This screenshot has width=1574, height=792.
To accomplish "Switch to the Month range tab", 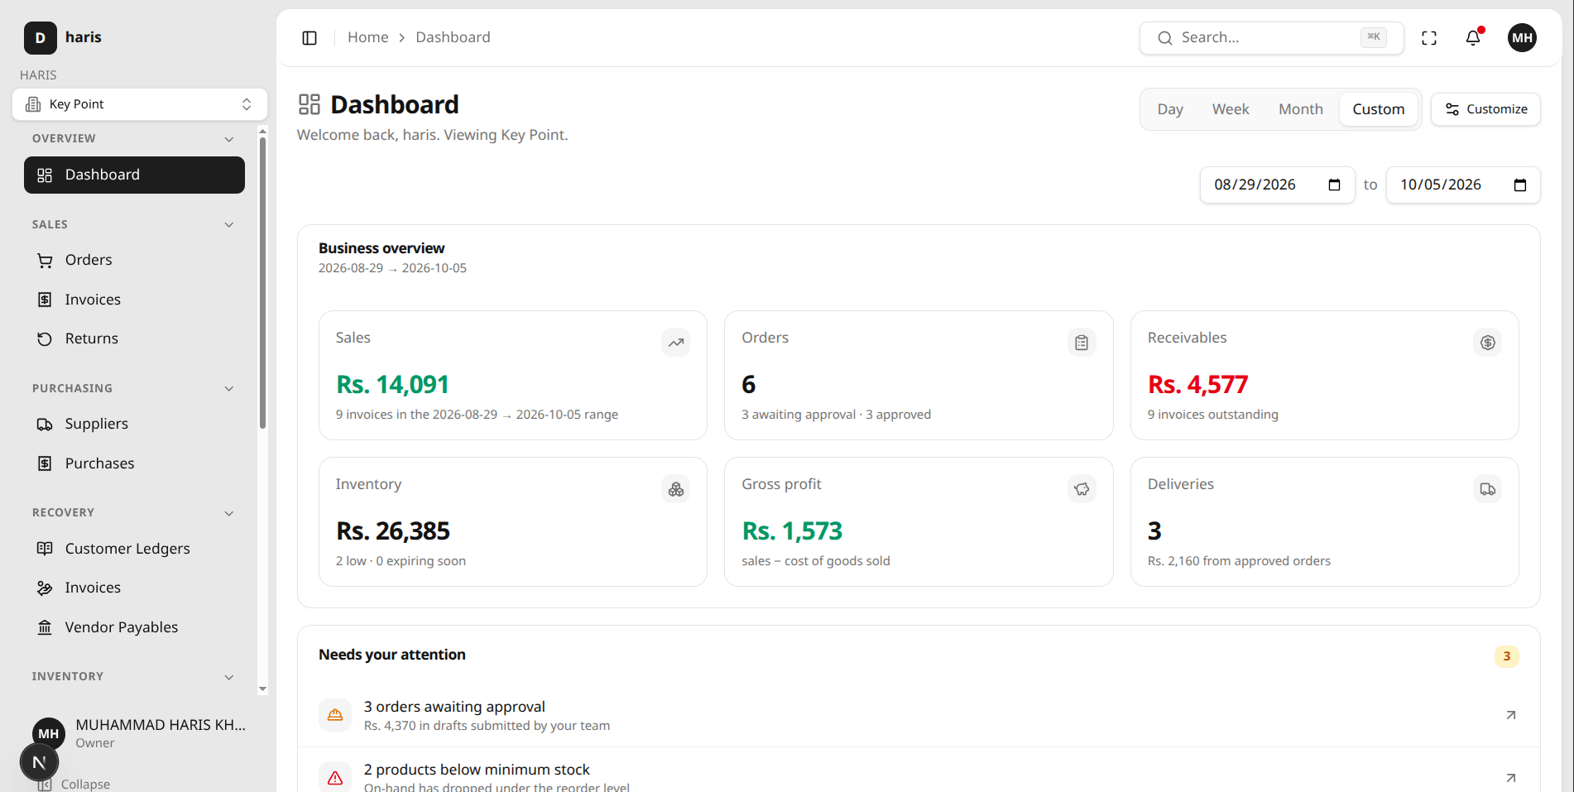I will 1301,109.
